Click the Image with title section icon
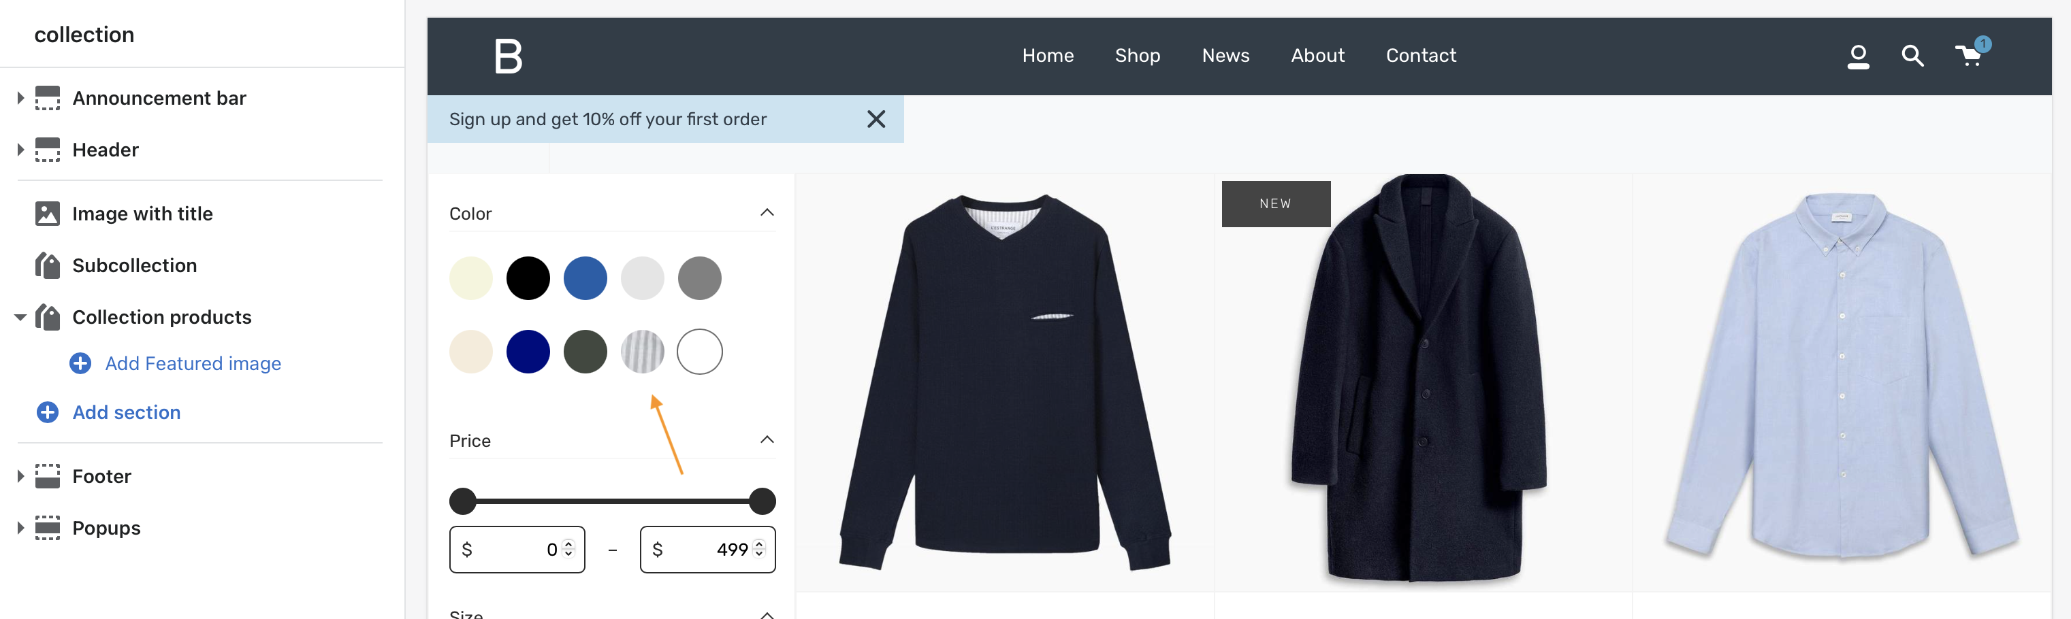Image resolution: width=2071 pixels, height=619 pixels. [48, 214]
